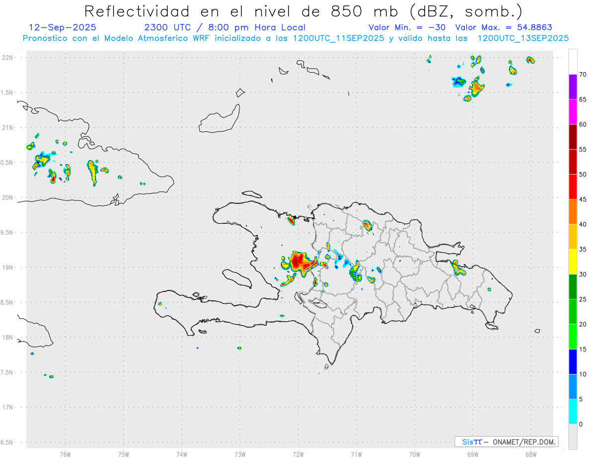This screenshot has width=596, height=461.
Task: Click the "35" colorbar label
Action: point(583,249)
